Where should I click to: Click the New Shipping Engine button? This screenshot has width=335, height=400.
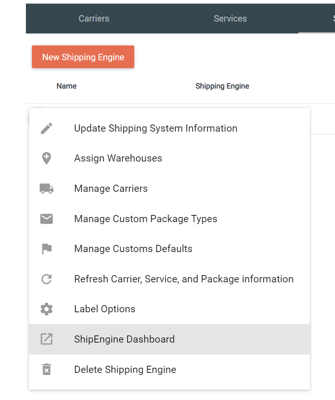pyautogui.click(x=83, y=57)
